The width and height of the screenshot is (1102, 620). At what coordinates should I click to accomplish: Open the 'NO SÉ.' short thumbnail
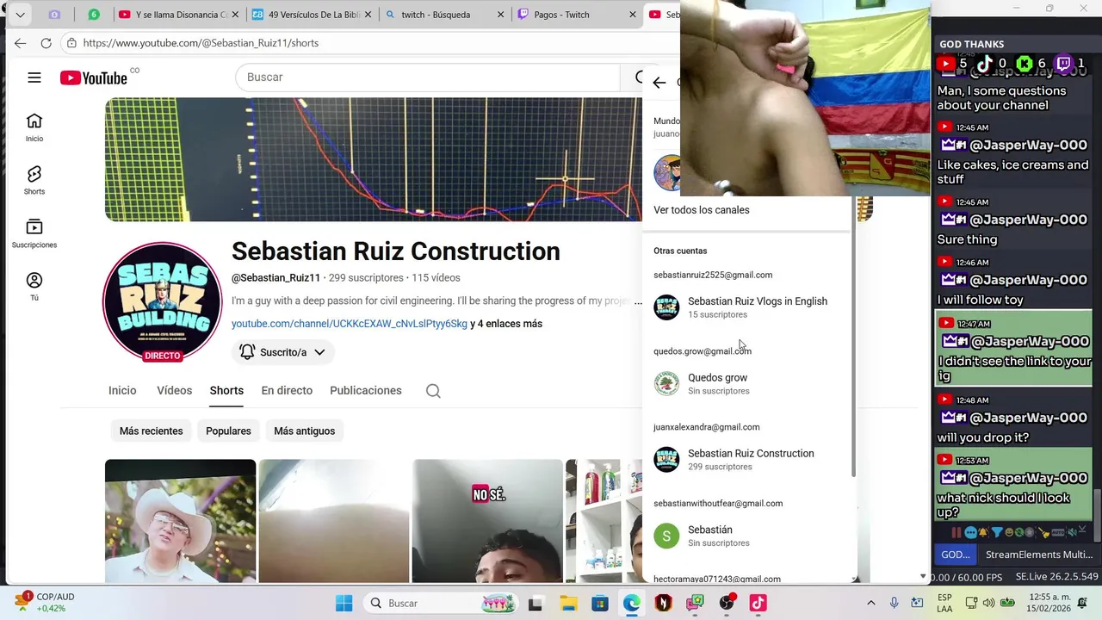coord(487,521)
